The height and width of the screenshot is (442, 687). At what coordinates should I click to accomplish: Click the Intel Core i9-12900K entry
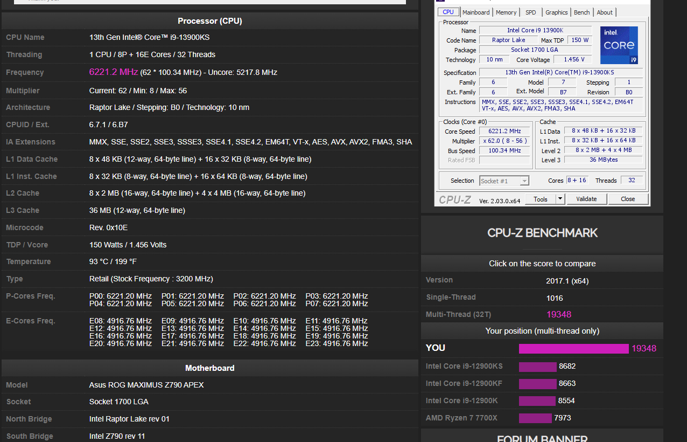pyautogui.click(x=462, y=400)
